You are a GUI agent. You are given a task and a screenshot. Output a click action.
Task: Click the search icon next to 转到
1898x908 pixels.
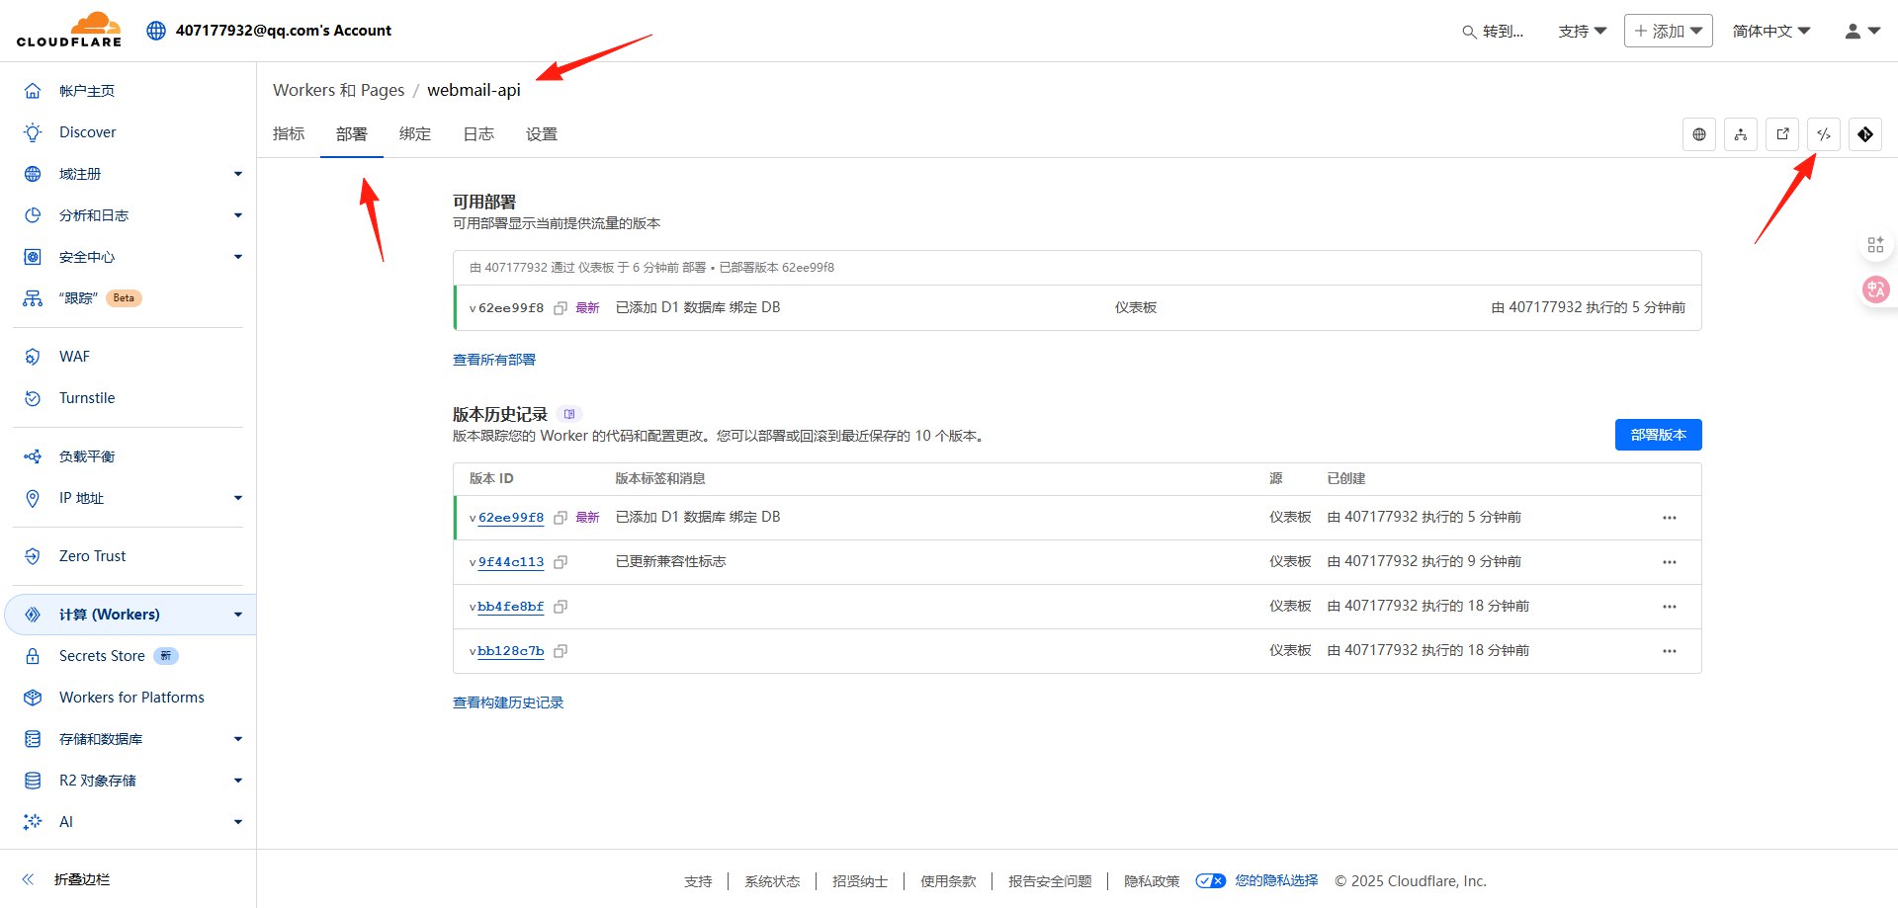(x=1469, y=31)
